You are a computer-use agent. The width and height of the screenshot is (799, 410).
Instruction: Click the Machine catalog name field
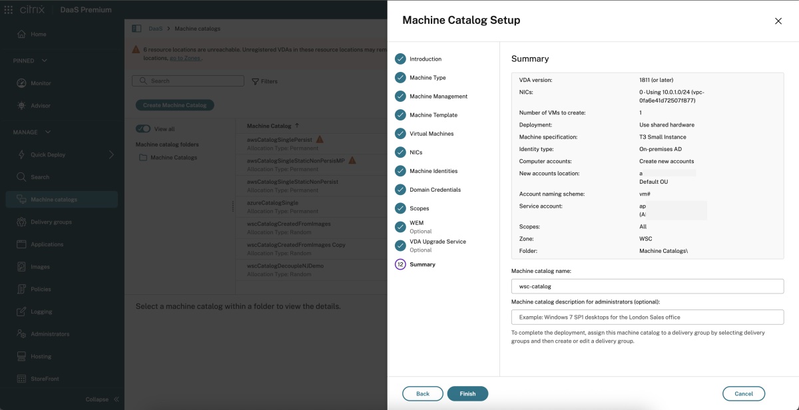[647, 286]
